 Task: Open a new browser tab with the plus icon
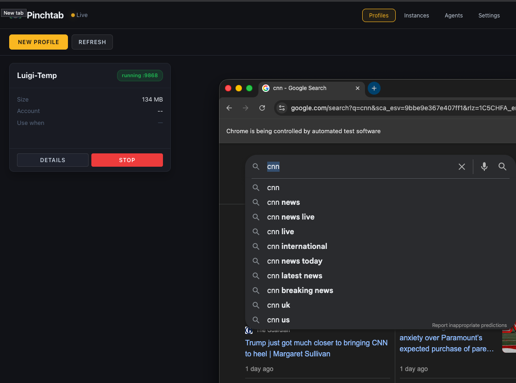point(374,88)
